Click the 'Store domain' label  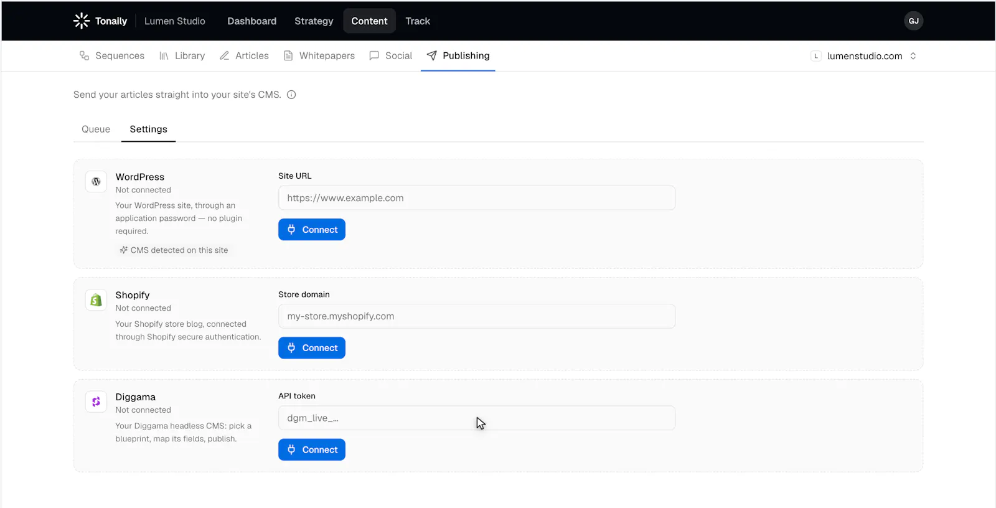pyautogui.click(x=304, y=294)
